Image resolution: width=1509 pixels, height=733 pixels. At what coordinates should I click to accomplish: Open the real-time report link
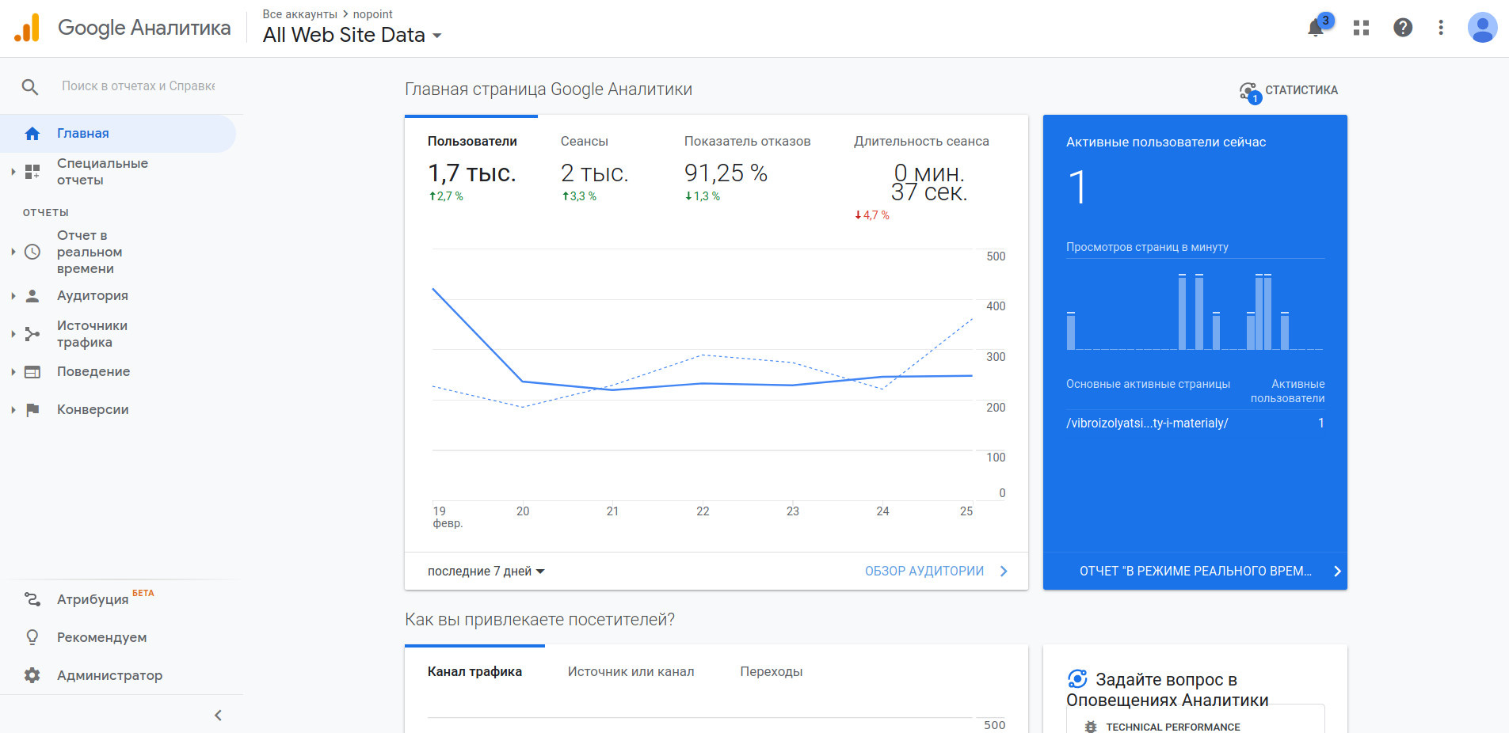1195,572
